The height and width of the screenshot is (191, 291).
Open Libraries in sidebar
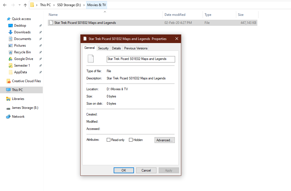[18, 99]
